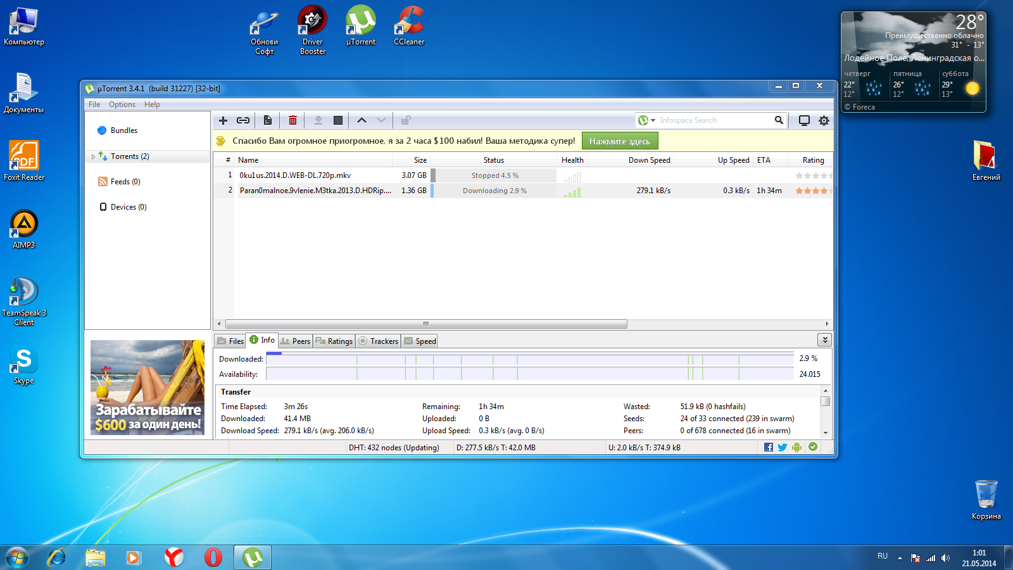This screenshot has width=1013, height=570.
Task: Switch to the Speed tab
Action: (420, 341)
